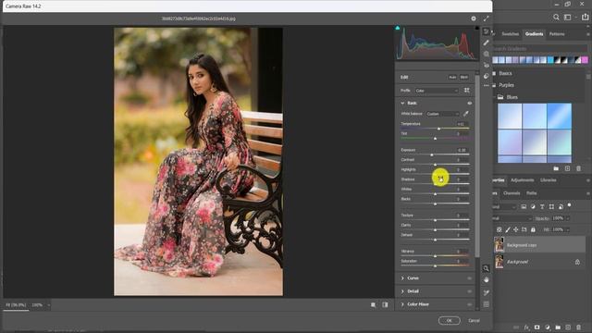The height and width of the screenshot is (333, 592).
Task: Toggle the grid overlay tool
Action: tap(487, 304)
